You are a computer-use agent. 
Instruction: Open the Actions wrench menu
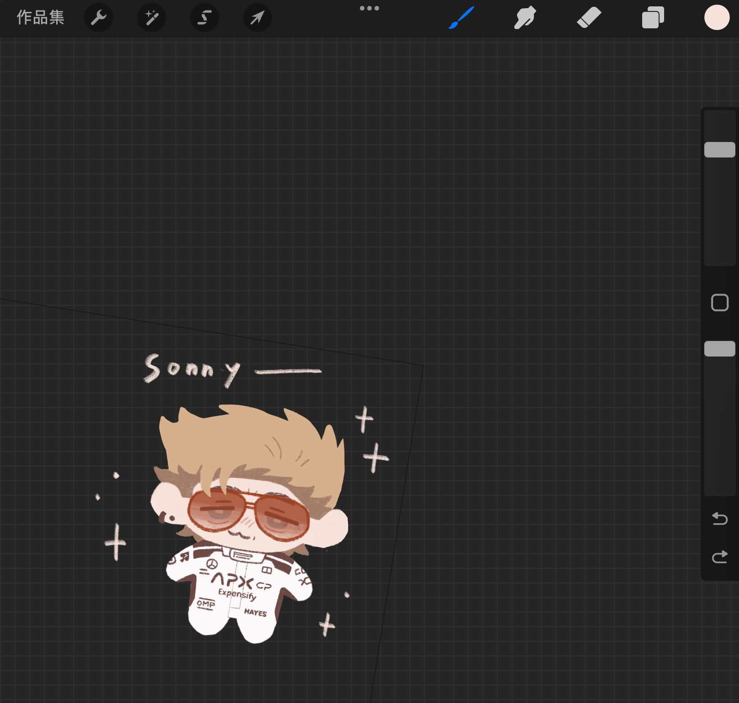[99, 18]
